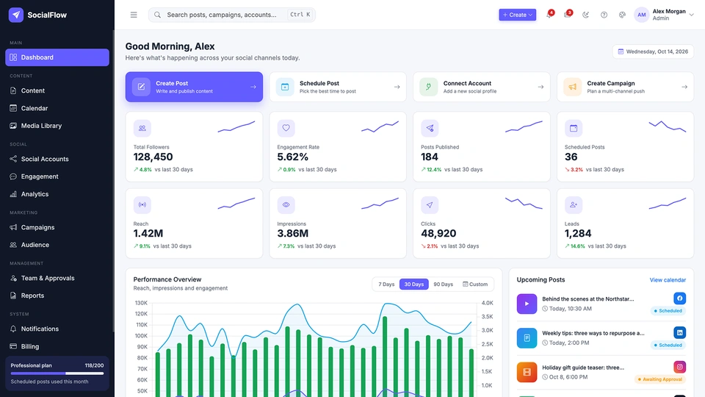Click the Create Campaign quick action card
This screenshot has width=705, height=397.
[626, 87]
